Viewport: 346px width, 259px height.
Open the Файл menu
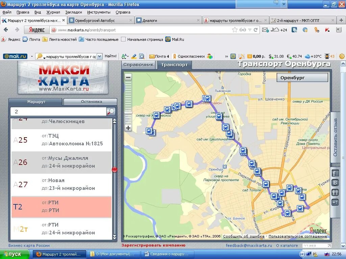tap(7, 12)
